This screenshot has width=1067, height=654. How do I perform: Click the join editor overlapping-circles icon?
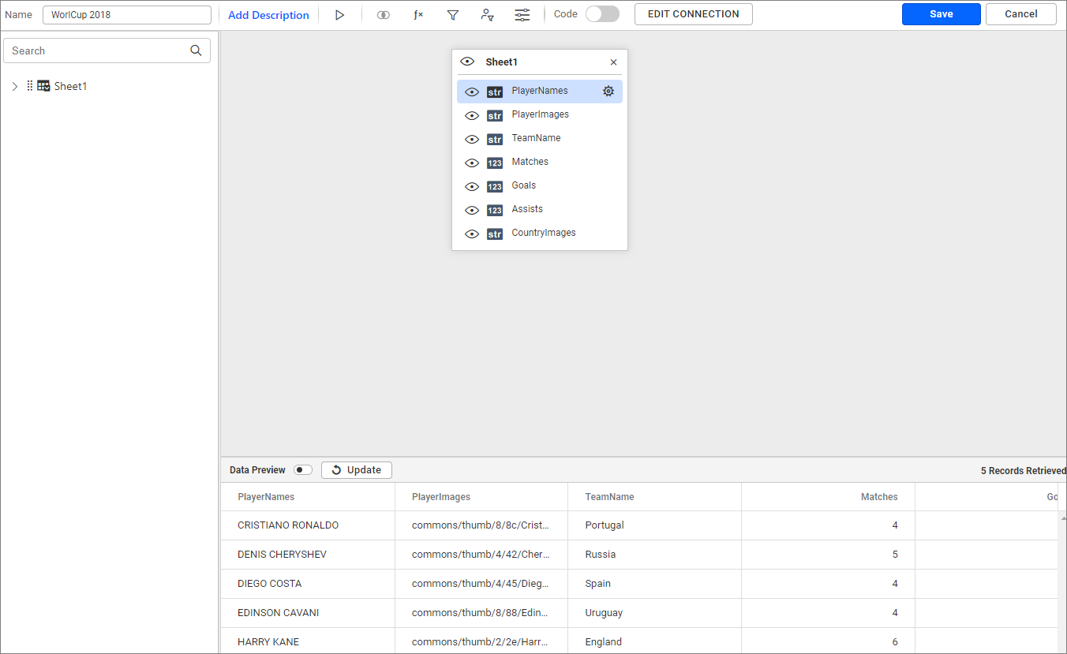click(384, 15)
